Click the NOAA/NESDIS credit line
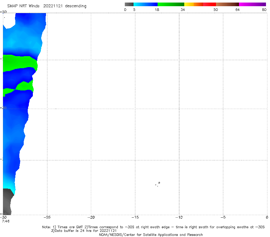The image size is (270, 237). 151,234
